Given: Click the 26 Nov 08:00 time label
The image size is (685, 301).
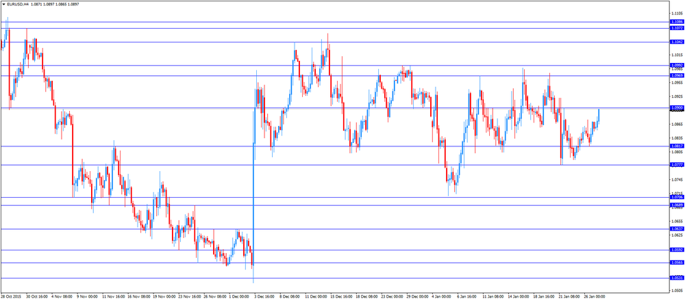Looking at the screenshot, I should (215, 296).
